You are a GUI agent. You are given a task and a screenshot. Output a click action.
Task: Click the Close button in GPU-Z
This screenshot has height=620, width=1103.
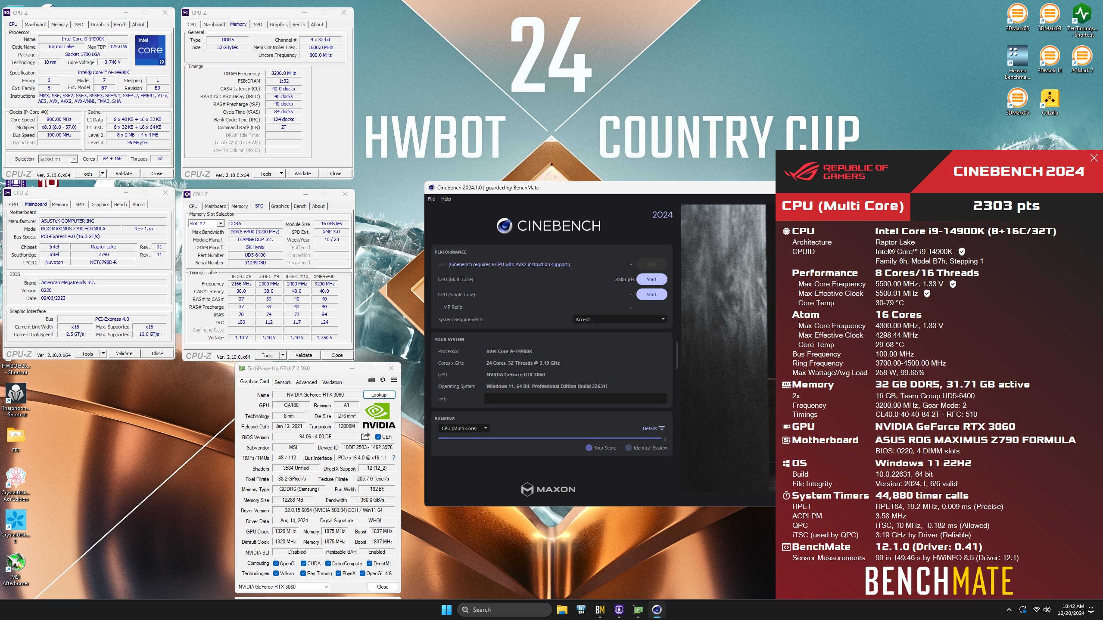pyautogui.click(x=383, y=587)
